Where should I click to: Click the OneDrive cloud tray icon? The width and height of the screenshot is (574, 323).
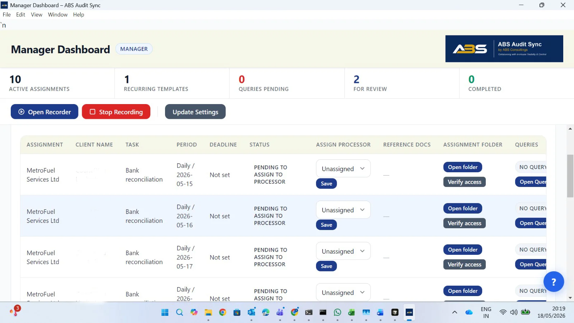[x=469, y=312]
